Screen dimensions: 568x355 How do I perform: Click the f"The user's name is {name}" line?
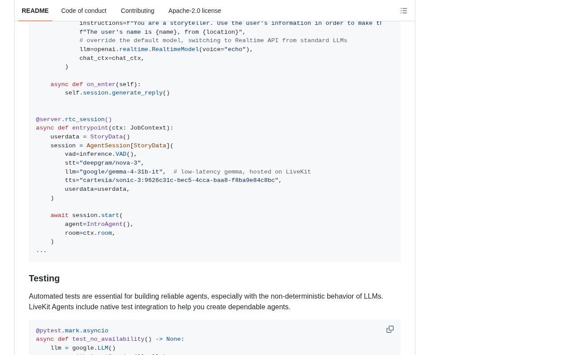(x=162, y=32)
